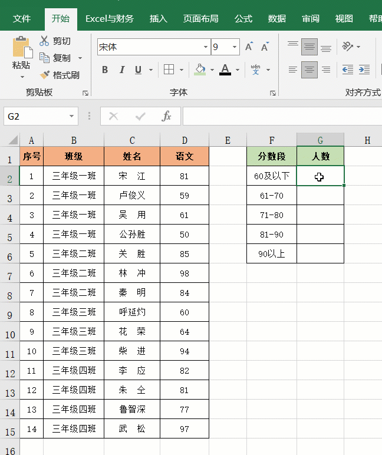Apply cell borders icon
This screenshot has width=382, height=455.
pos(169,70)
